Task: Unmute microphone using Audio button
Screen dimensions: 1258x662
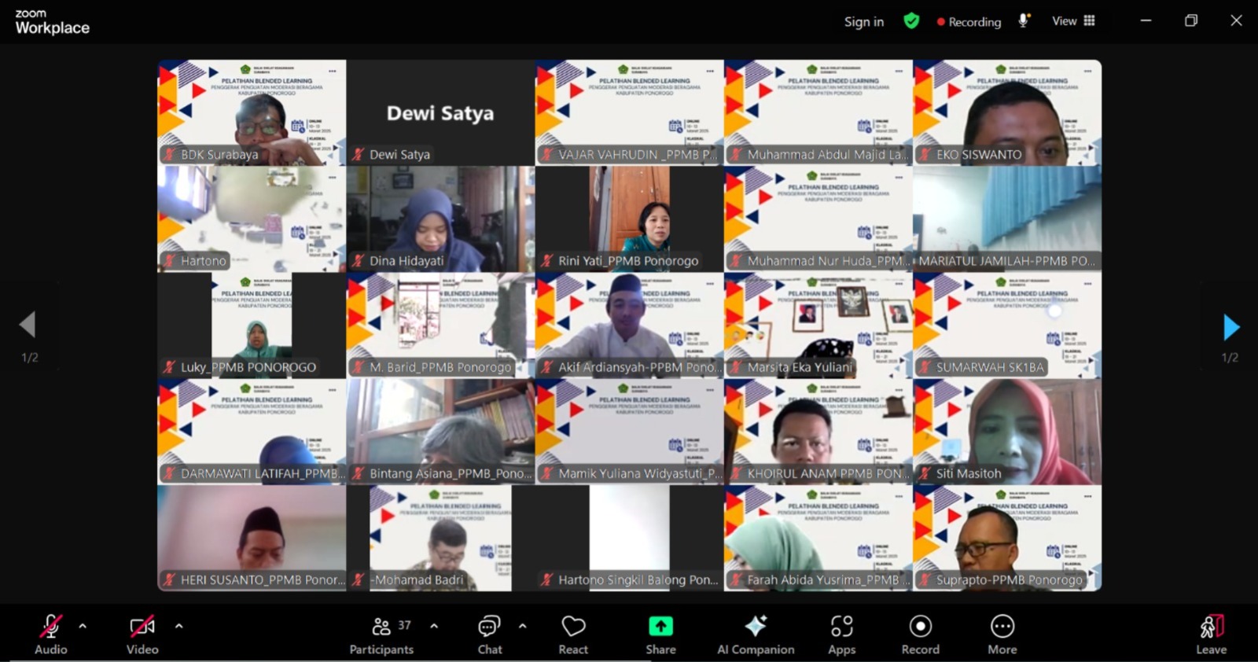Action: [51, 635]
